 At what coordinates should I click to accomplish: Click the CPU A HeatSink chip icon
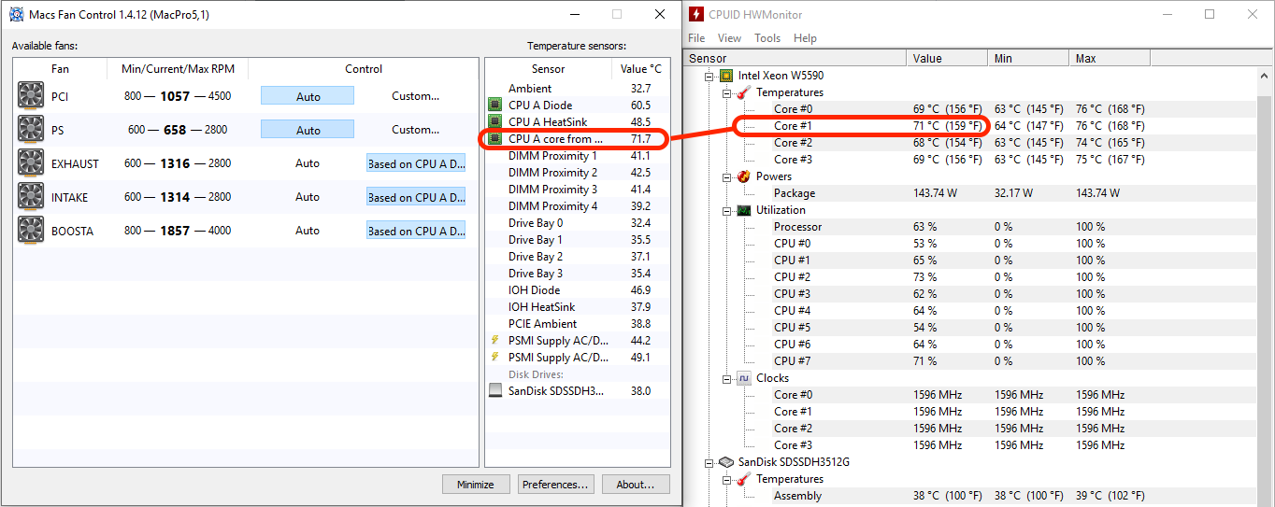[495, 122]
